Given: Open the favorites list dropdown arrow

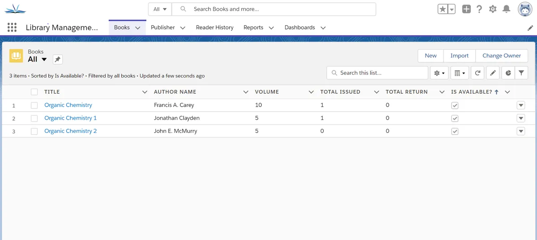Looking at the screenshot, I should [452, 9].
